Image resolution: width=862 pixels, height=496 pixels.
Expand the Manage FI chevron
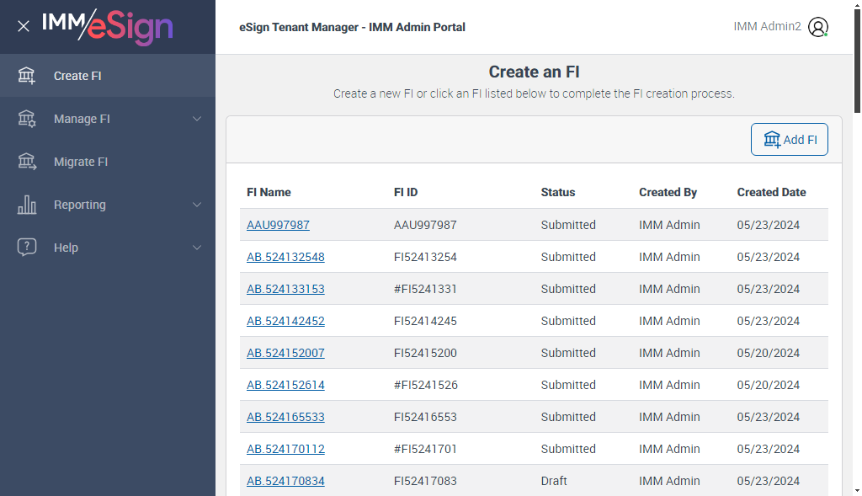pos(197,119)
